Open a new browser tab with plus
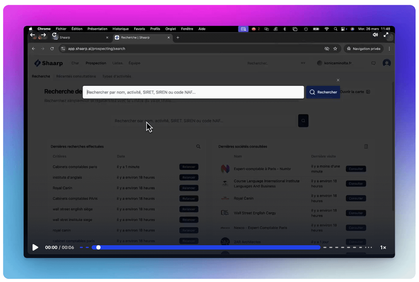This screenshot has width=419, height=282. tap(178, 37)
